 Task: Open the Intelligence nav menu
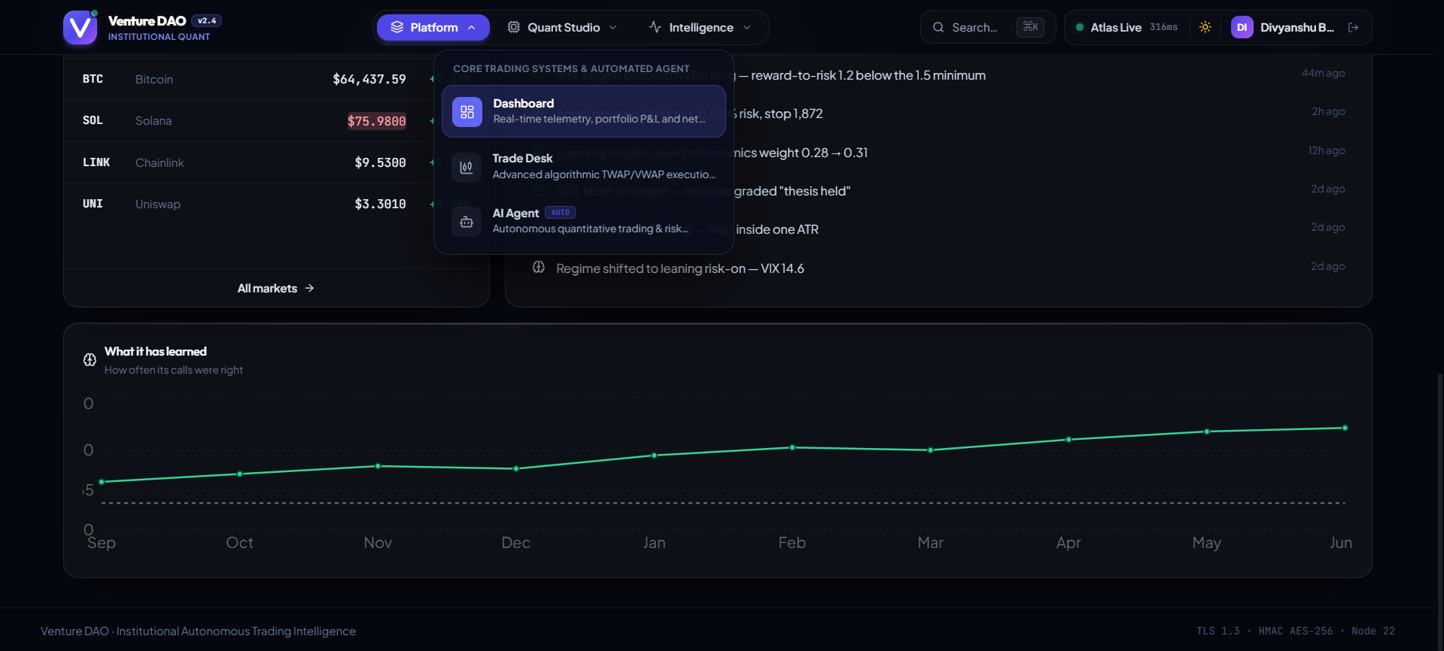point(701,27)
